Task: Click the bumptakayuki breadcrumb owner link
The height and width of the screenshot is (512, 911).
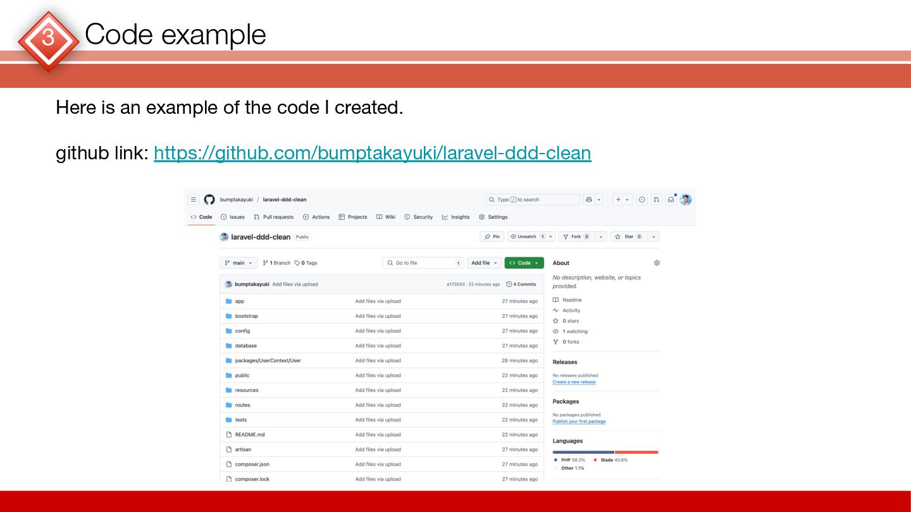Action: pyautogui.click(x=237, y=200)
